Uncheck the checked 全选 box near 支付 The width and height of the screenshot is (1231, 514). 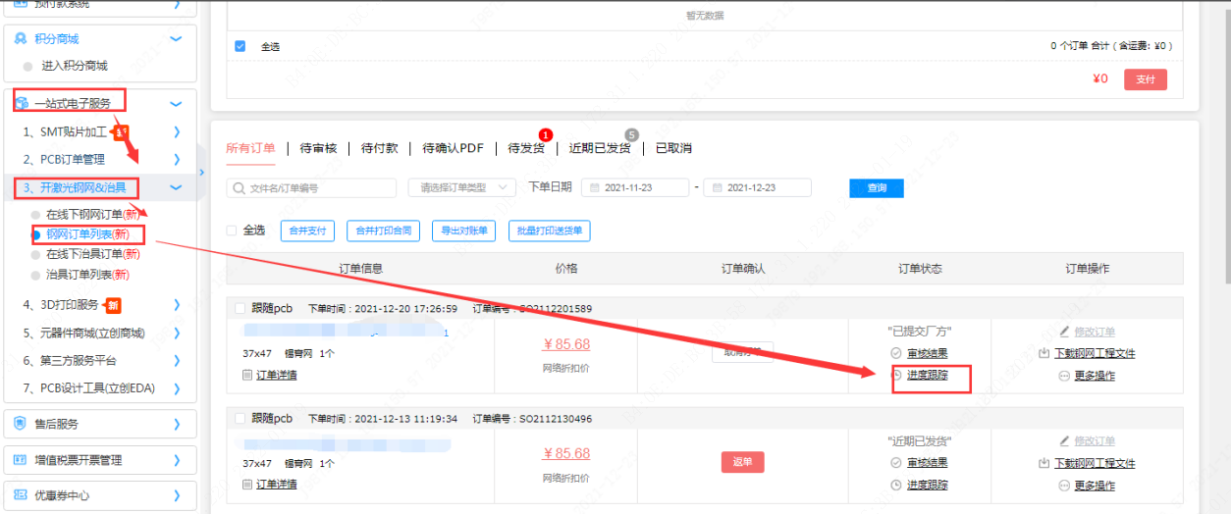[241, 46]
